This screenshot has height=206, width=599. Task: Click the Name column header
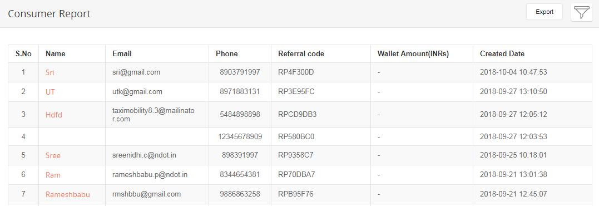(56, 54)
